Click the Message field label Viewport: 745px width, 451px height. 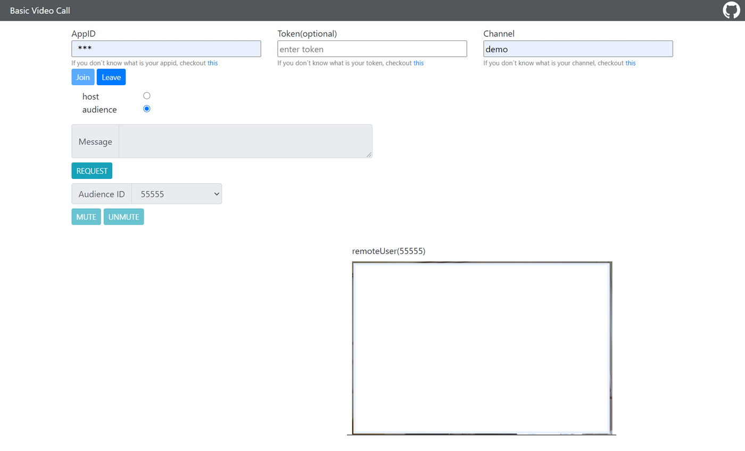click(x=95, y=142)
